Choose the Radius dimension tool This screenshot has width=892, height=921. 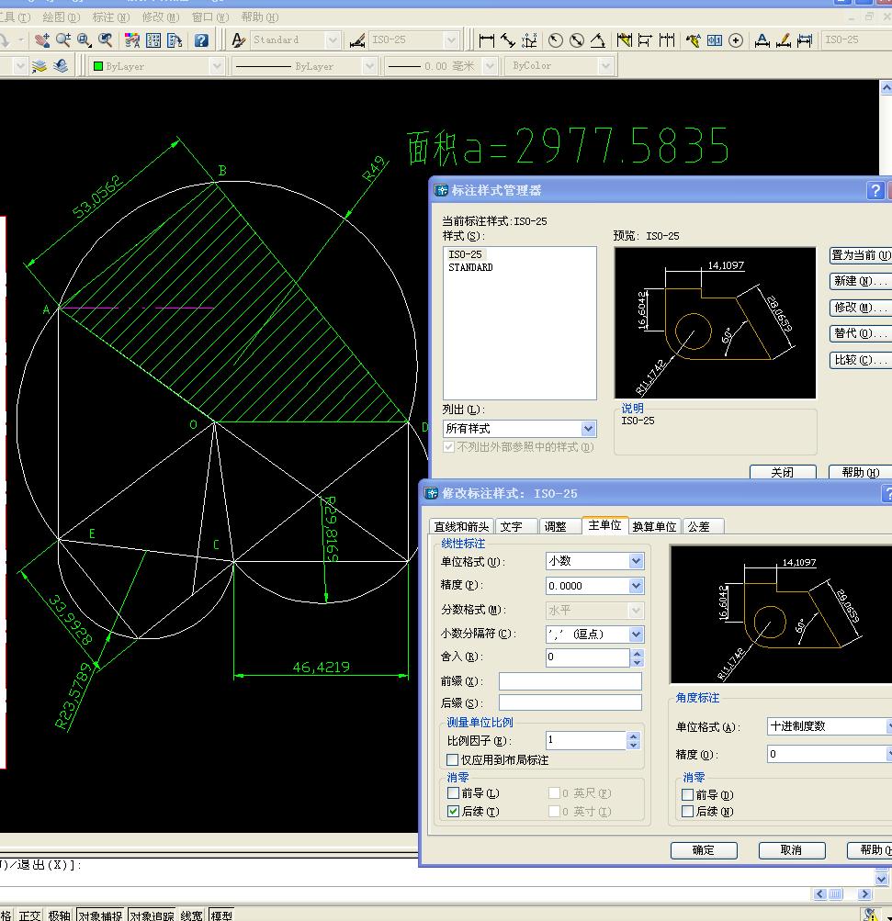tap(555, 40)
